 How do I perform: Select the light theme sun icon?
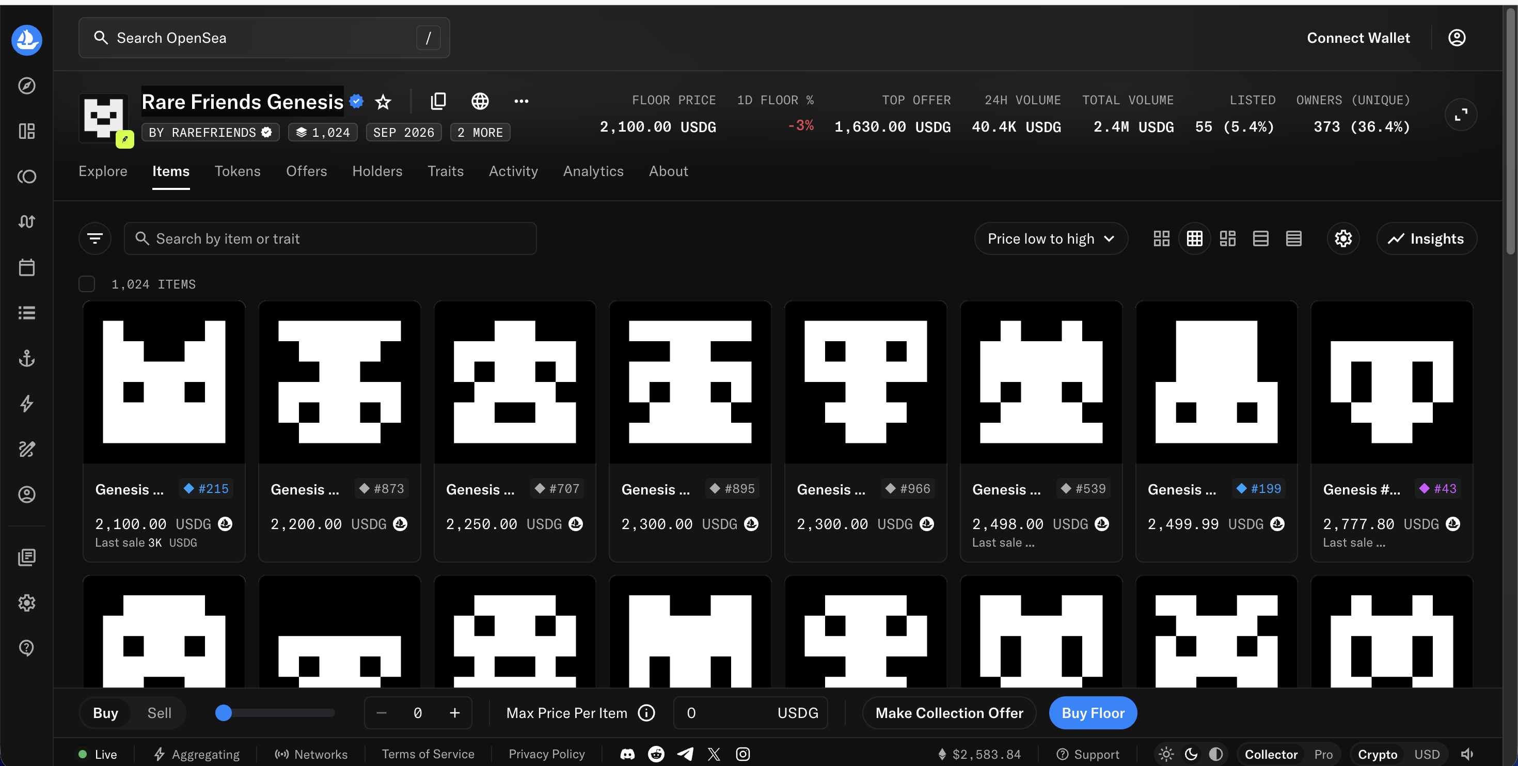tap(1166, 754)
